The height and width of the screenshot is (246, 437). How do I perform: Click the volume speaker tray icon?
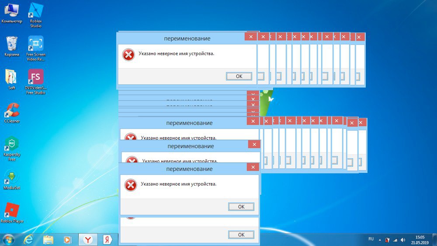tap(402, 240)
